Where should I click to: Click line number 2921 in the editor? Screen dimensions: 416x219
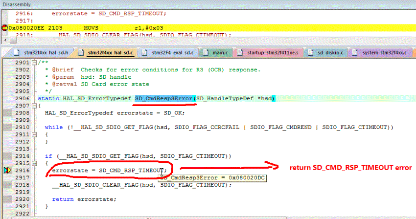[x=23, y=206]
